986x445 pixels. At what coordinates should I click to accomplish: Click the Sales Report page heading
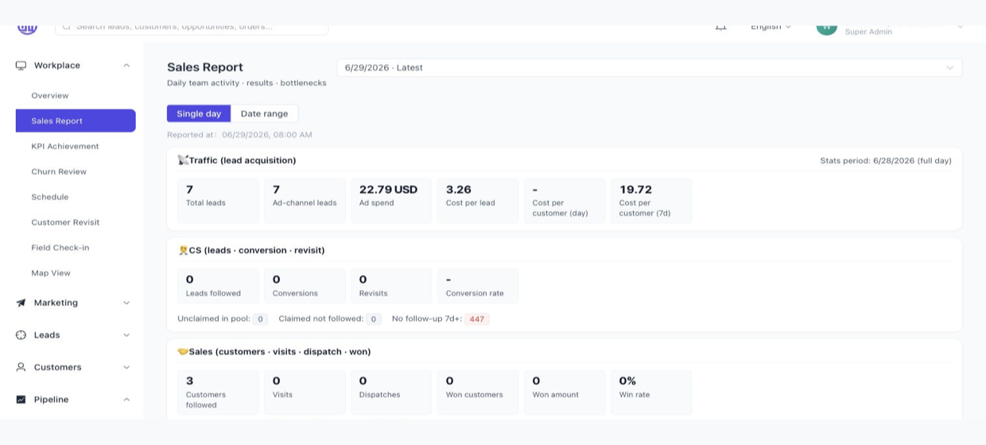pyautogui.click(x=205, y=68)
